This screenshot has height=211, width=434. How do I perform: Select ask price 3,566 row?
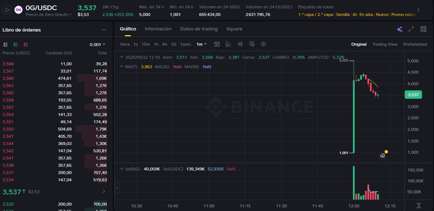pyautogui.click(x=55, y=78)
